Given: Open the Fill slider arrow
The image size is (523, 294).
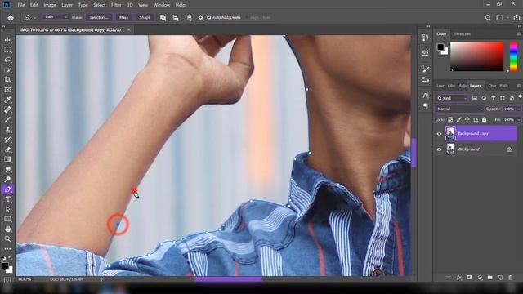Looking at the screenshot, I should point(519,119).
